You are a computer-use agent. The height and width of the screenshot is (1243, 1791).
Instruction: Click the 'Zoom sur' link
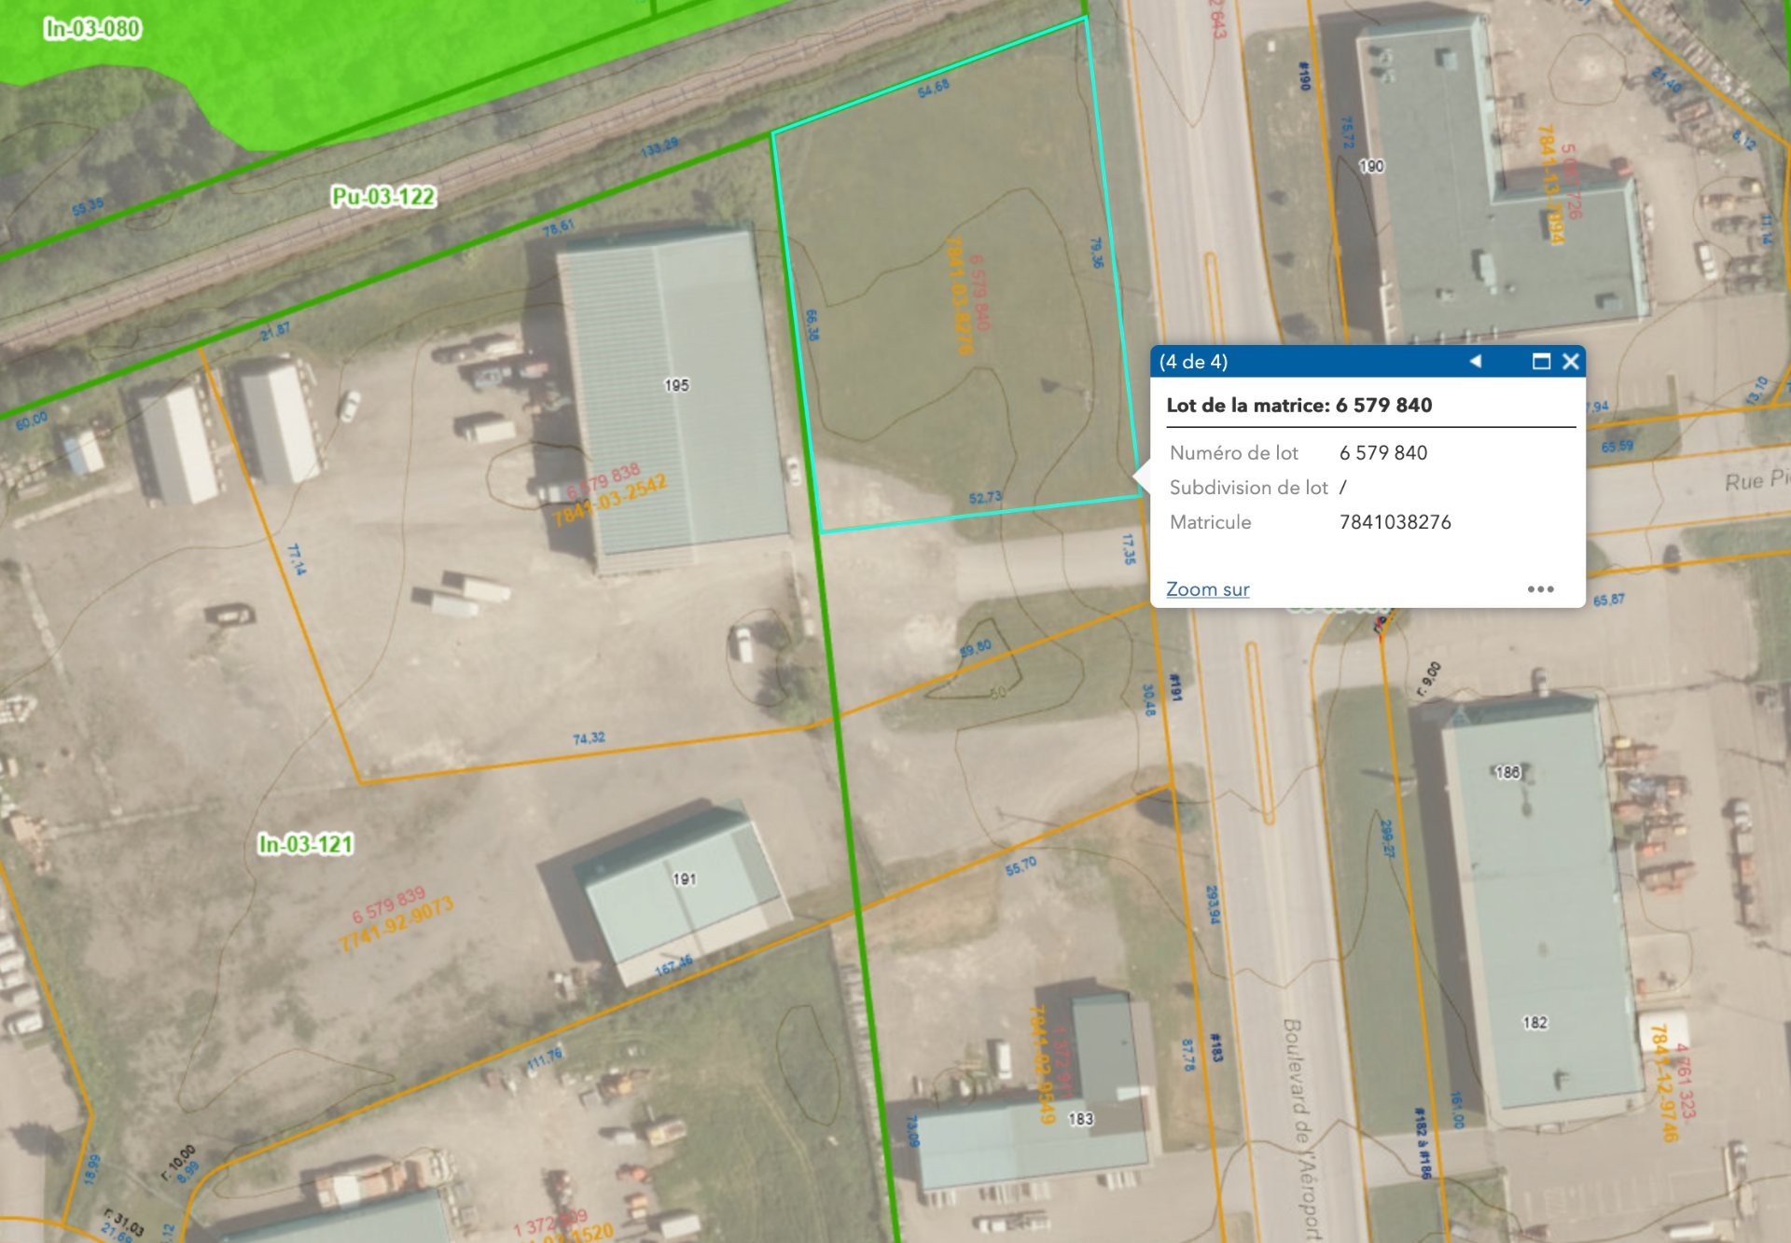[x=1207, y=589]
